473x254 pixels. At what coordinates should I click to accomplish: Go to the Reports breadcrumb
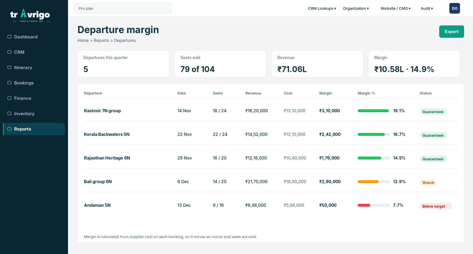point(101,40)
